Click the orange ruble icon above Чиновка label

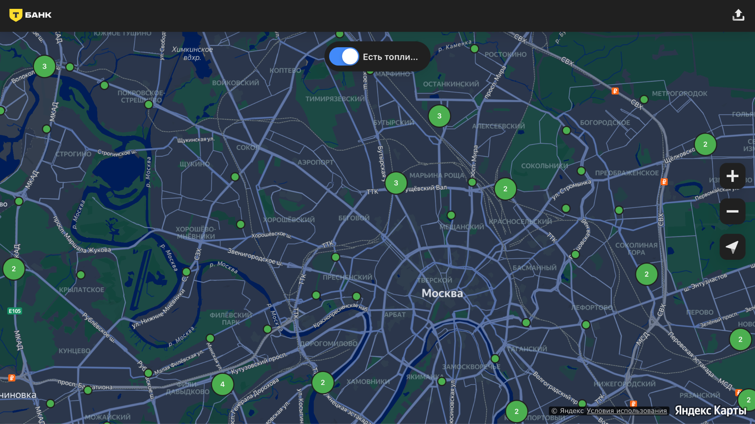(x=11, y=378)
